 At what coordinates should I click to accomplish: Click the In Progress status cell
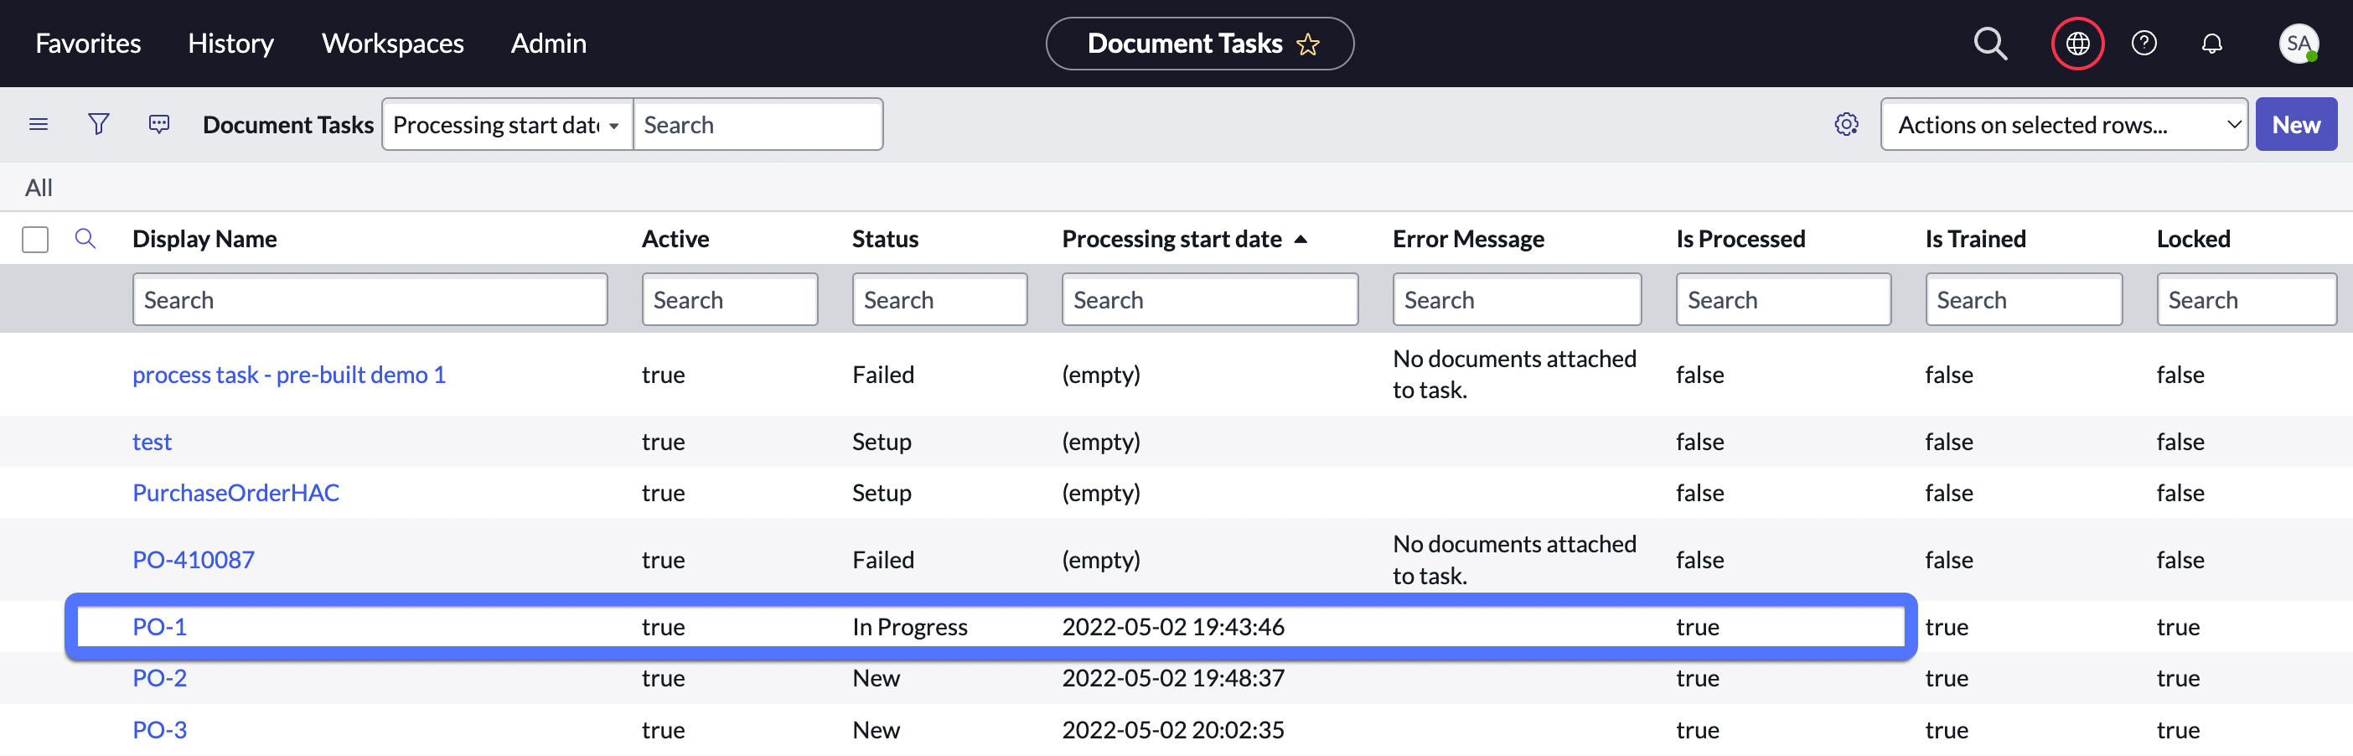pos(910,626)
